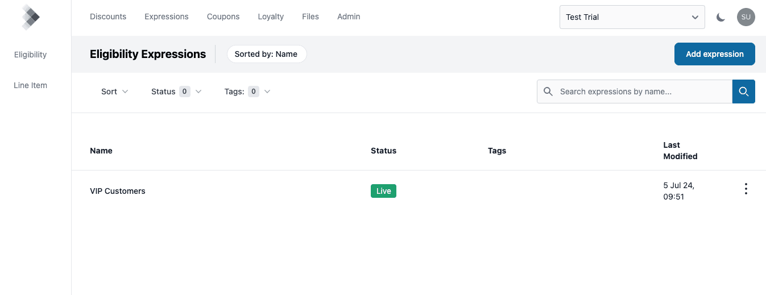
Task: Click the app logo in the sidebar
Action: coord(31,17)
